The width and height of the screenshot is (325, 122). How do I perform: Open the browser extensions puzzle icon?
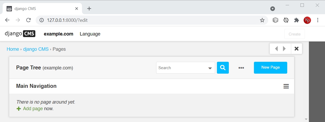pos(296,20)
